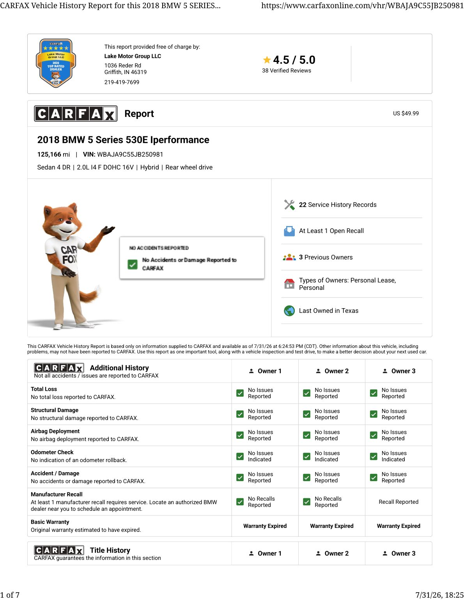
Task: Click Owner 2 person icon in Title History
Action: point(318,554)
